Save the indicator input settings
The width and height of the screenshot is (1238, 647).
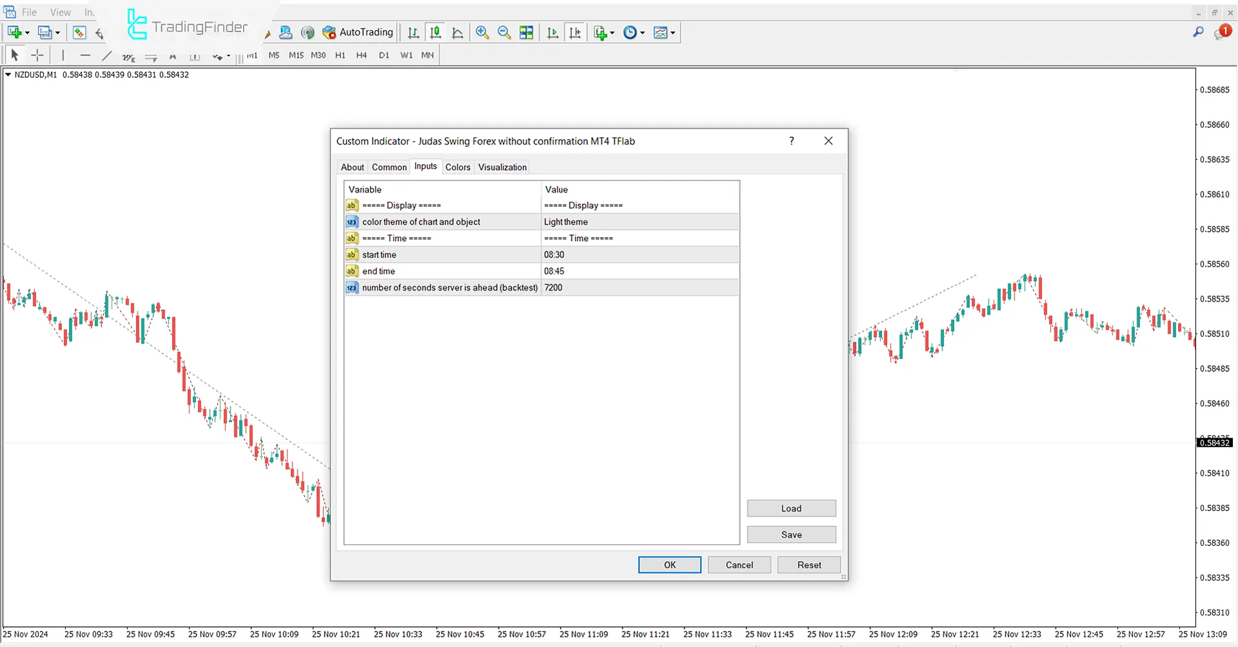point(791,534)
